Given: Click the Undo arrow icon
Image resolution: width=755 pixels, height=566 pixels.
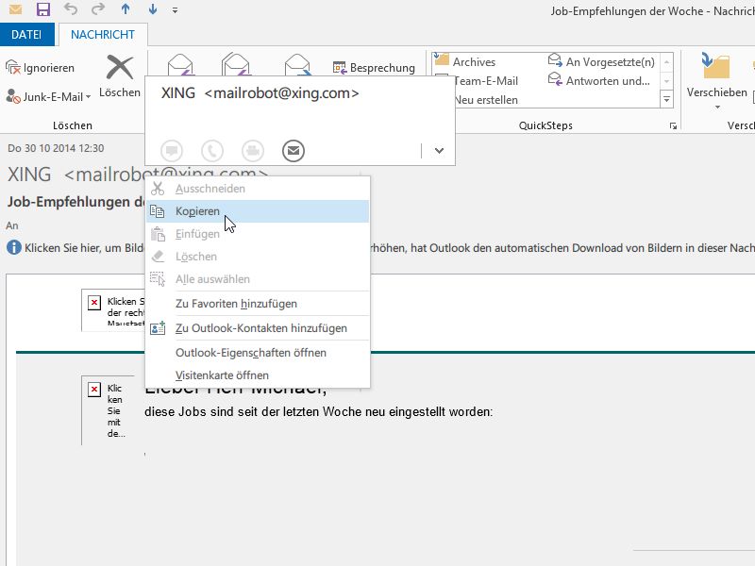Looking at the screenshot, I should tap(71, 9).
